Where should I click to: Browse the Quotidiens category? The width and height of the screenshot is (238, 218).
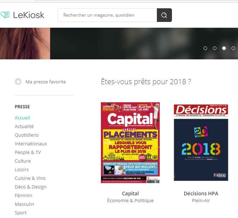tap(27, 135)
